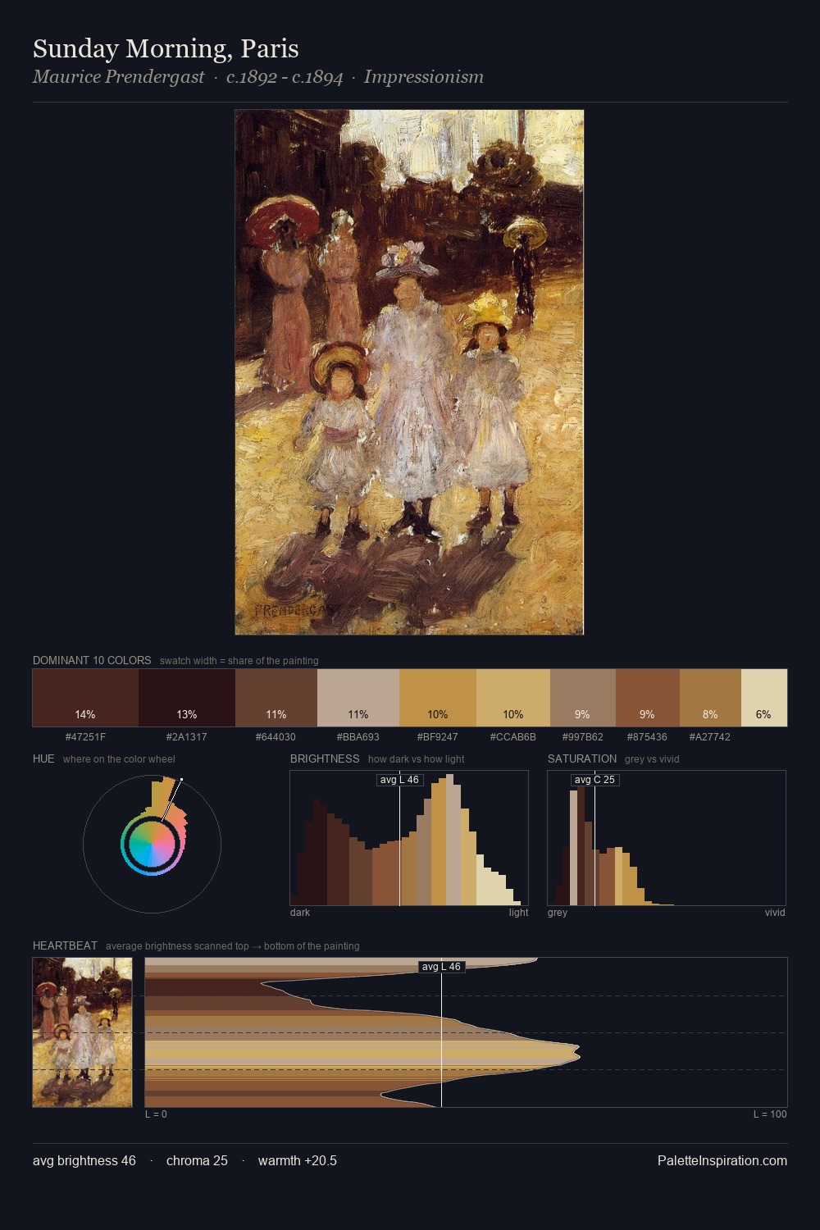This screenshot has width=820, height=1230.
Task: Select the 11% beige swatch #BBA693
Action: (x=358, y=698)
